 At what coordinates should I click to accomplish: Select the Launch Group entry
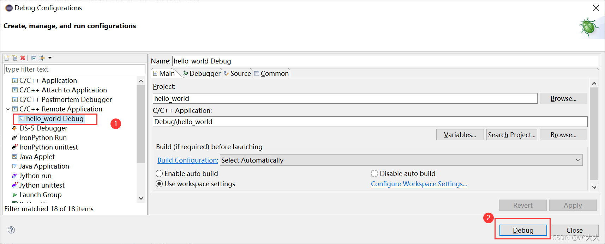[40, 195]
